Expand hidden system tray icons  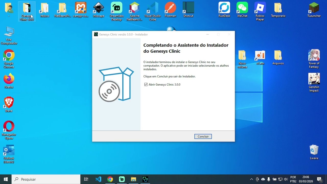point(251,179)
